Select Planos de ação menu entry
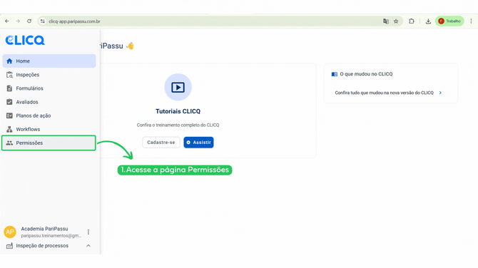 [49, 115]
